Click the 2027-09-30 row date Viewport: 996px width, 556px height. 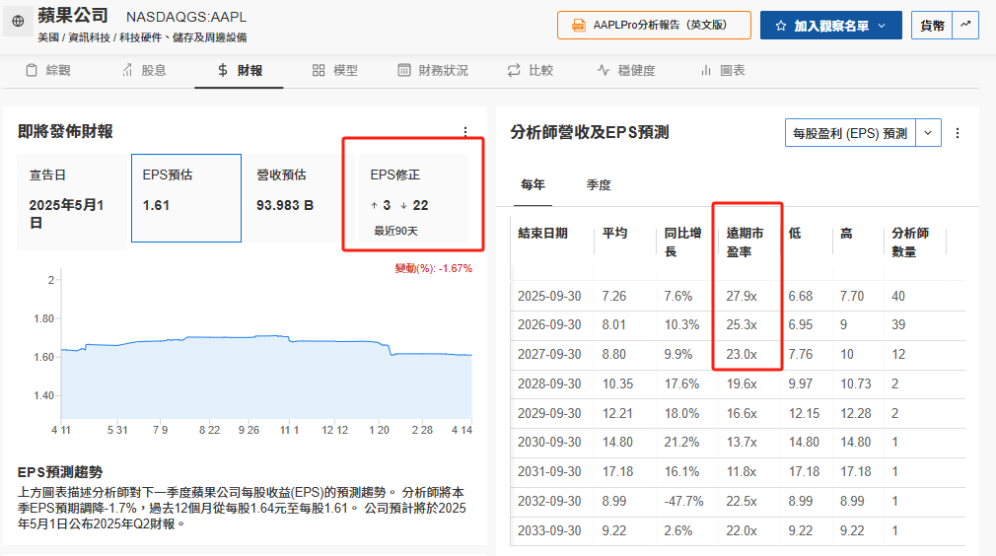549,354
